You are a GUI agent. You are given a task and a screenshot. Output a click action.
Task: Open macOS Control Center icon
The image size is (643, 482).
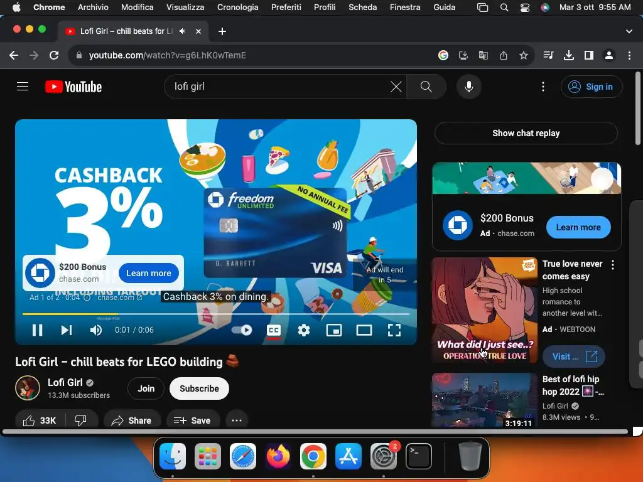click(524, 7)
